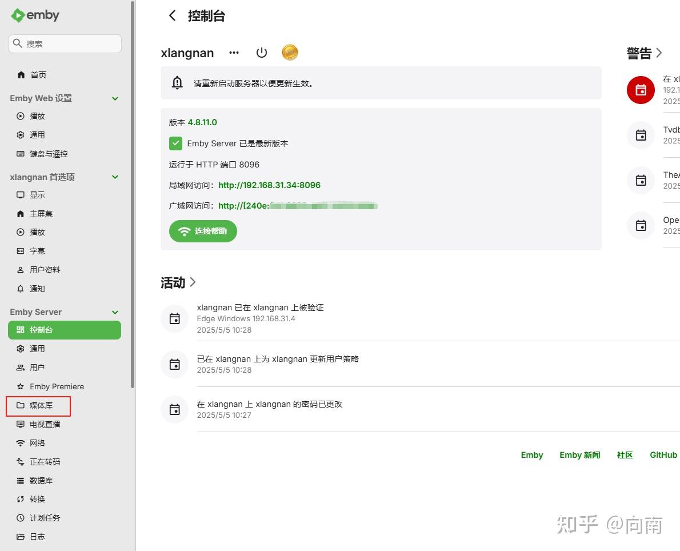
Task: Click the gold user avatar badge
Action: (x=289, y=52)
